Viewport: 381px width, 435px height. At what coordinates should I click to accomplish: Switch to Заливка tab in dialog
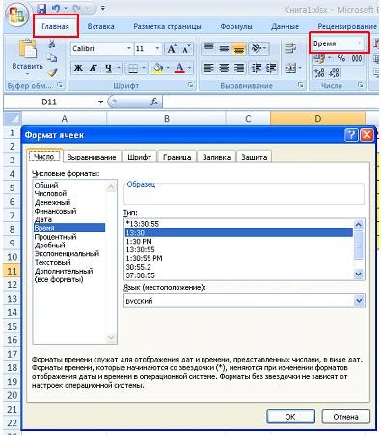click(x=216, y=157)
